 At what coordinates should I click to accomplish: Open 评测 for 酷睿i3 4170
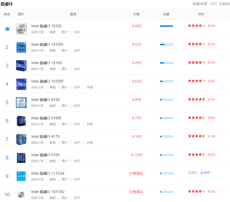point(90,143)
